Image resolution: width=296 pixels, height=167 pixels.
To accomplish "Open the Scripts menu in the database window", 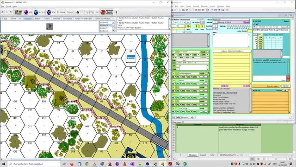I will point(212,6).
